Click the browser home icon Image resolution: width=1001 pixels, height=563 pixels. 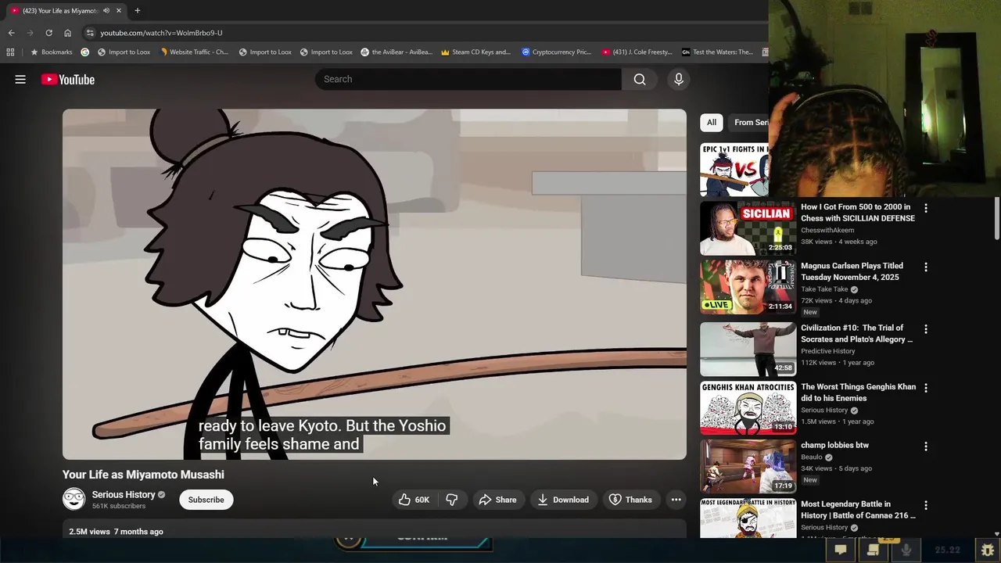[x=67, y=33]
